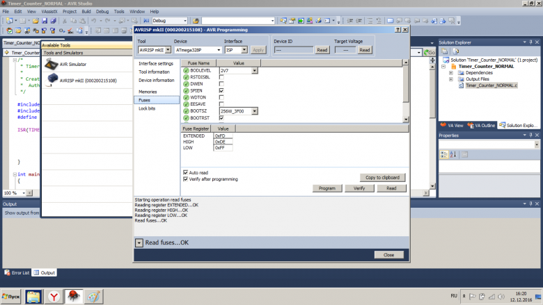The width and height of the screenshot is (543, 305).
Task: Toggle the RSTDISBL fuse checkbox
Action: (x=221, y=77)
